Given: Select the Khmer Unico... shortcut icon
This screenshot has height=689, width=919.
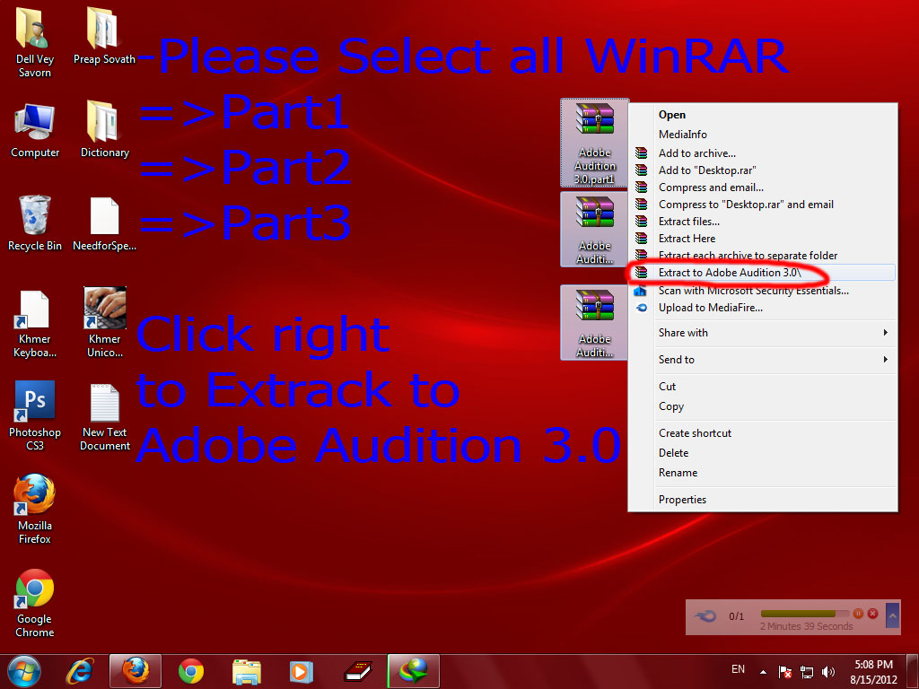Looking at the screenshot, I should 105,322.
